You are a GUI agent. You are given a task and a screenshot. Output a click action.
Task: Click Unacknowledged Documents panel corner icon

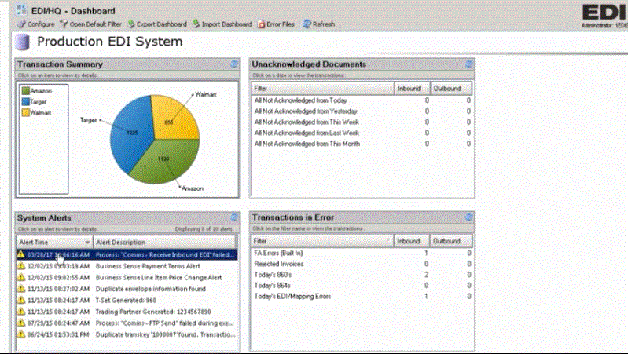click(469, 64)
